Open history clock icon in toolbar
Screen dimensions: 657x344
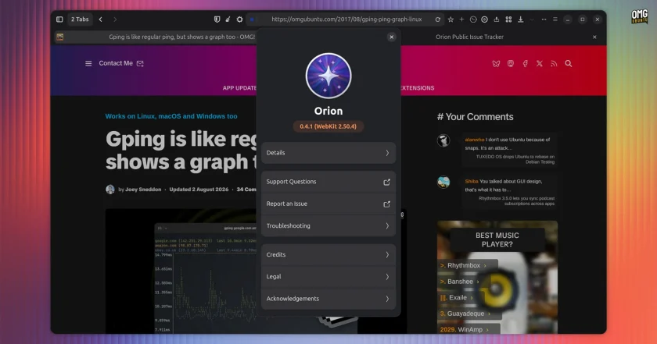[473, 20]
